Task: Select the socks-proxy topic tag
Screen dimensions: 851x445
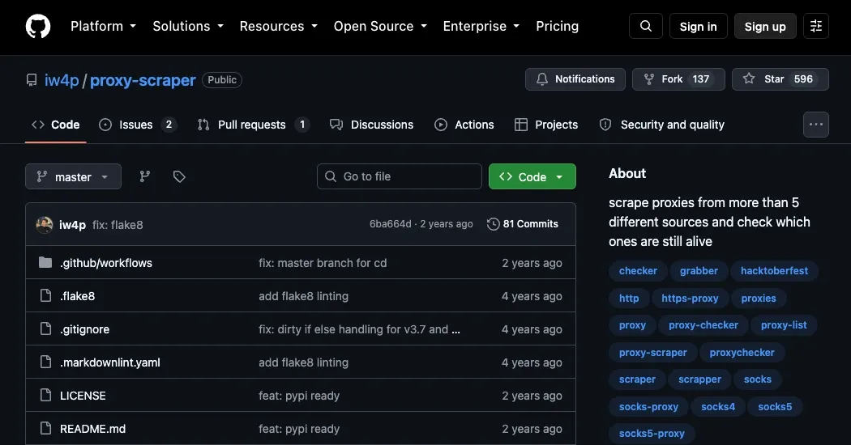Action: coord(648,406)
